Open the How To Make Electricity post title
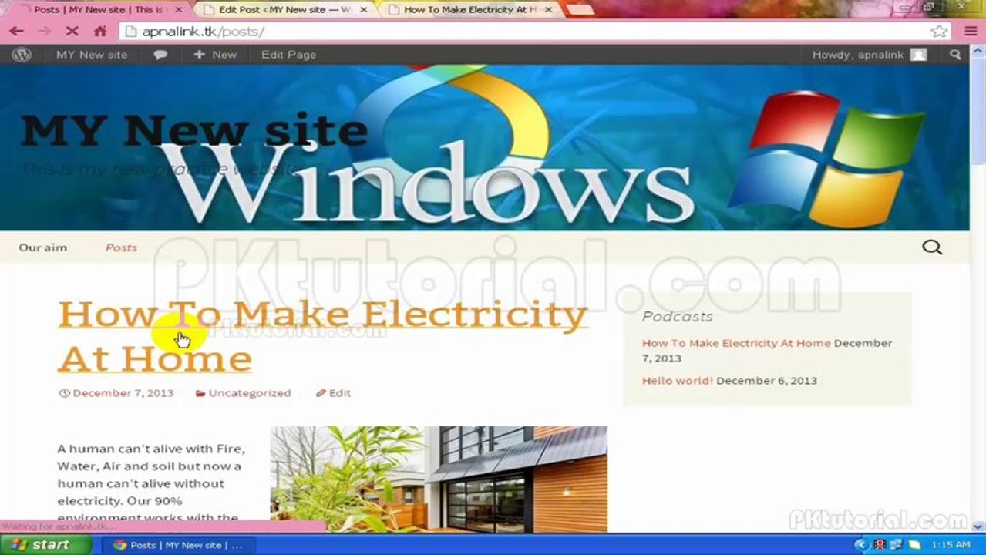This screenshot has height=555, width=986. (323, 336)
